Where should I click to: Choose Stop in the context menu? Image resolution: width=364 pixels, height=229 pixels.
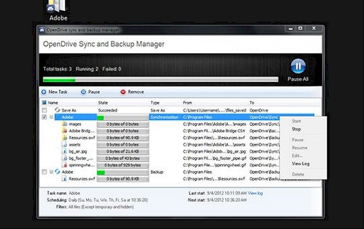click(296, 129)
